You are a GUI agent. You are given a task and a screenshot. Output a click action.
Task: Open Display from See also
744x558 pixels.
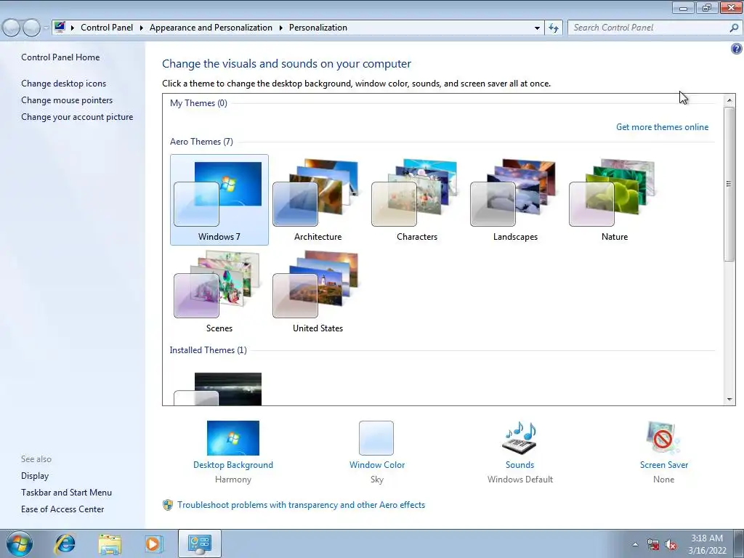pos(35,476)
